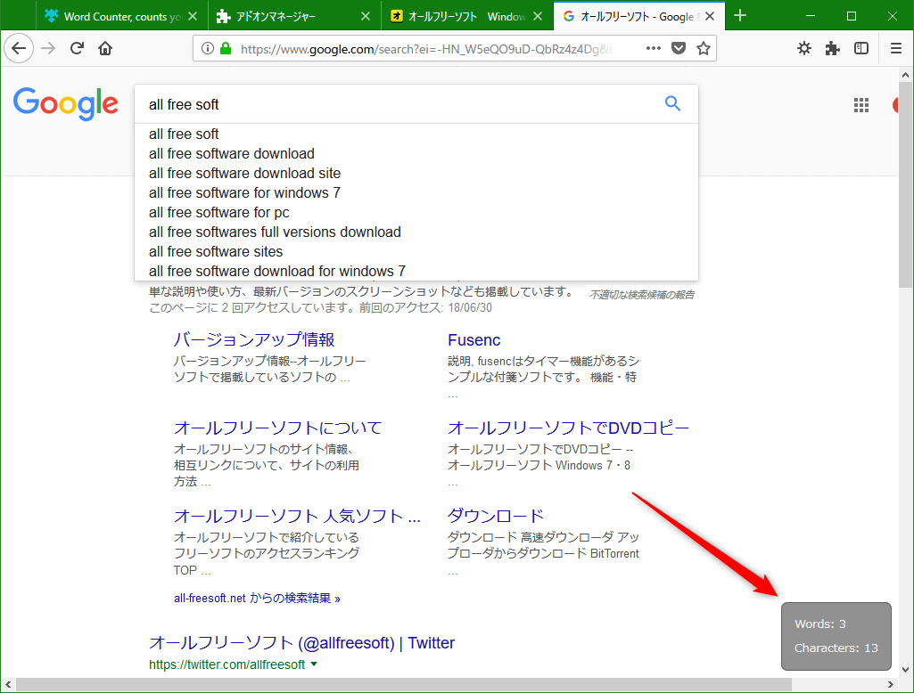This screenshot has height=693, width=914.
Task: Click the blue Google search magnifier
Action: (x=672, y=103)
